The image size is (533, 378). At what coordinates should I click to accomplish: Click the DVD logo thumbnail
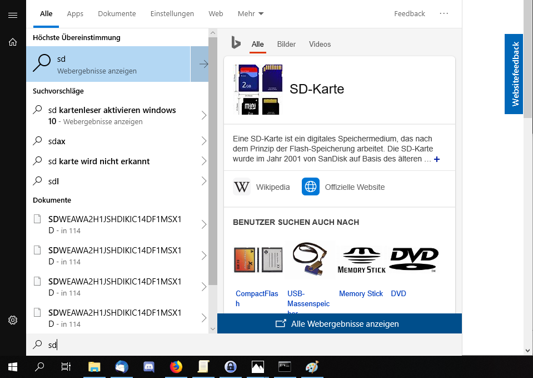pos(414,260)
